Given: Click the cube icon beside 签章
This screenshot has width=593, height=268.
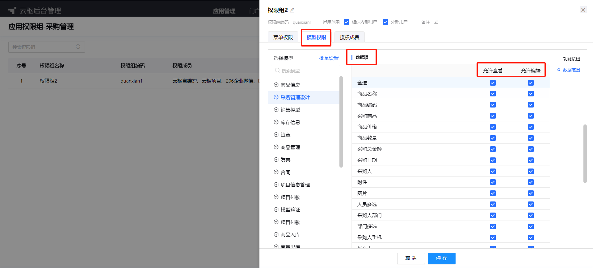Looking at the screenshot, I should click(276, 135).
